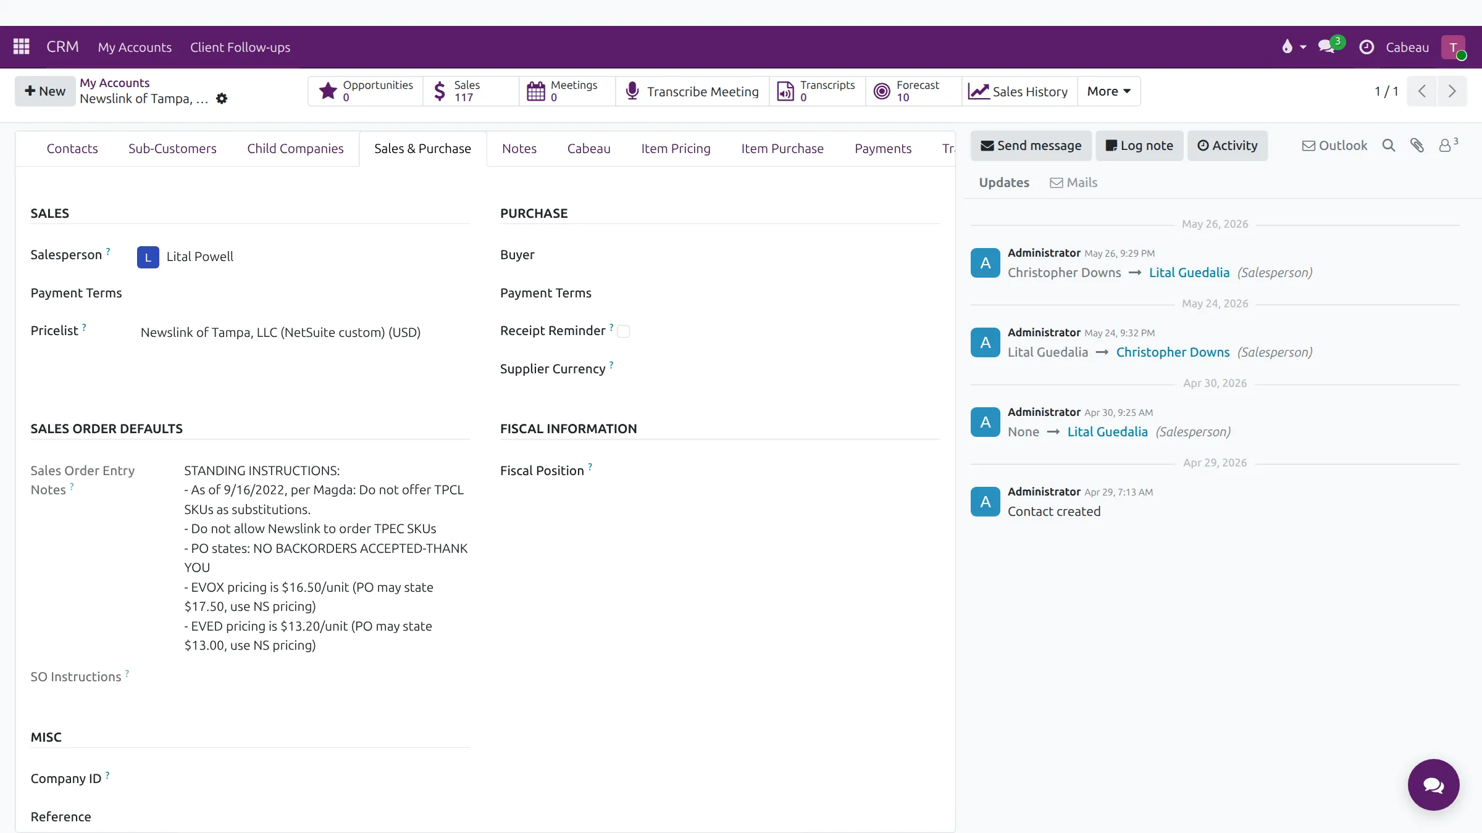Click the Pricelist field value
Image resolution: width=1482 pixels, height=833 pixels.
[x=280, y=333]
